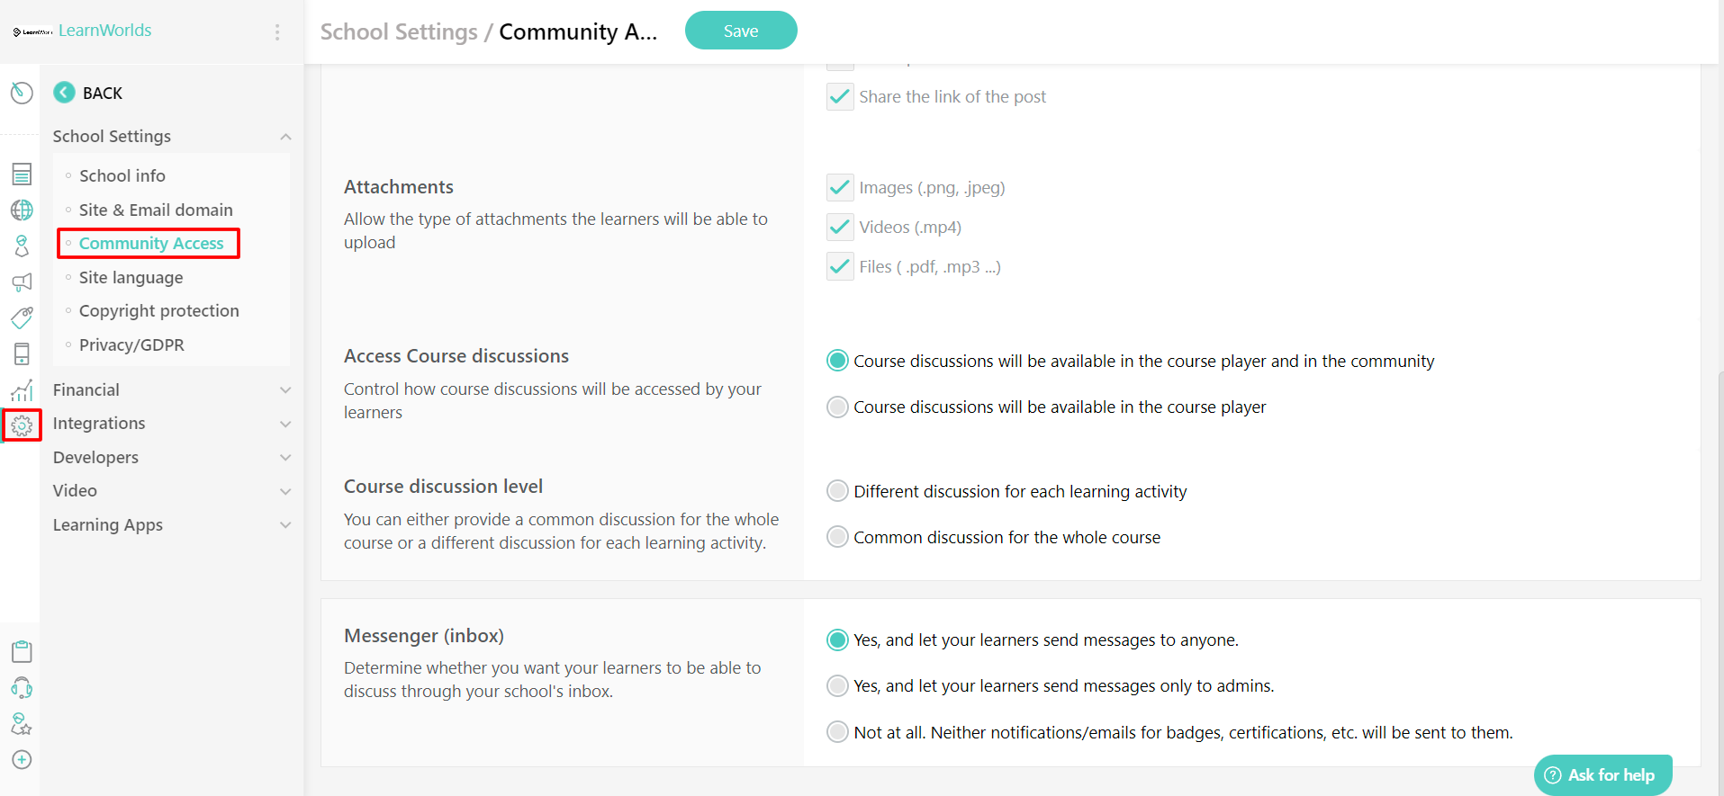Click the tags/coupons icon in sidebar
Image resolution: width=1724 pixels, height=796 pixels.
coord(22,318)
